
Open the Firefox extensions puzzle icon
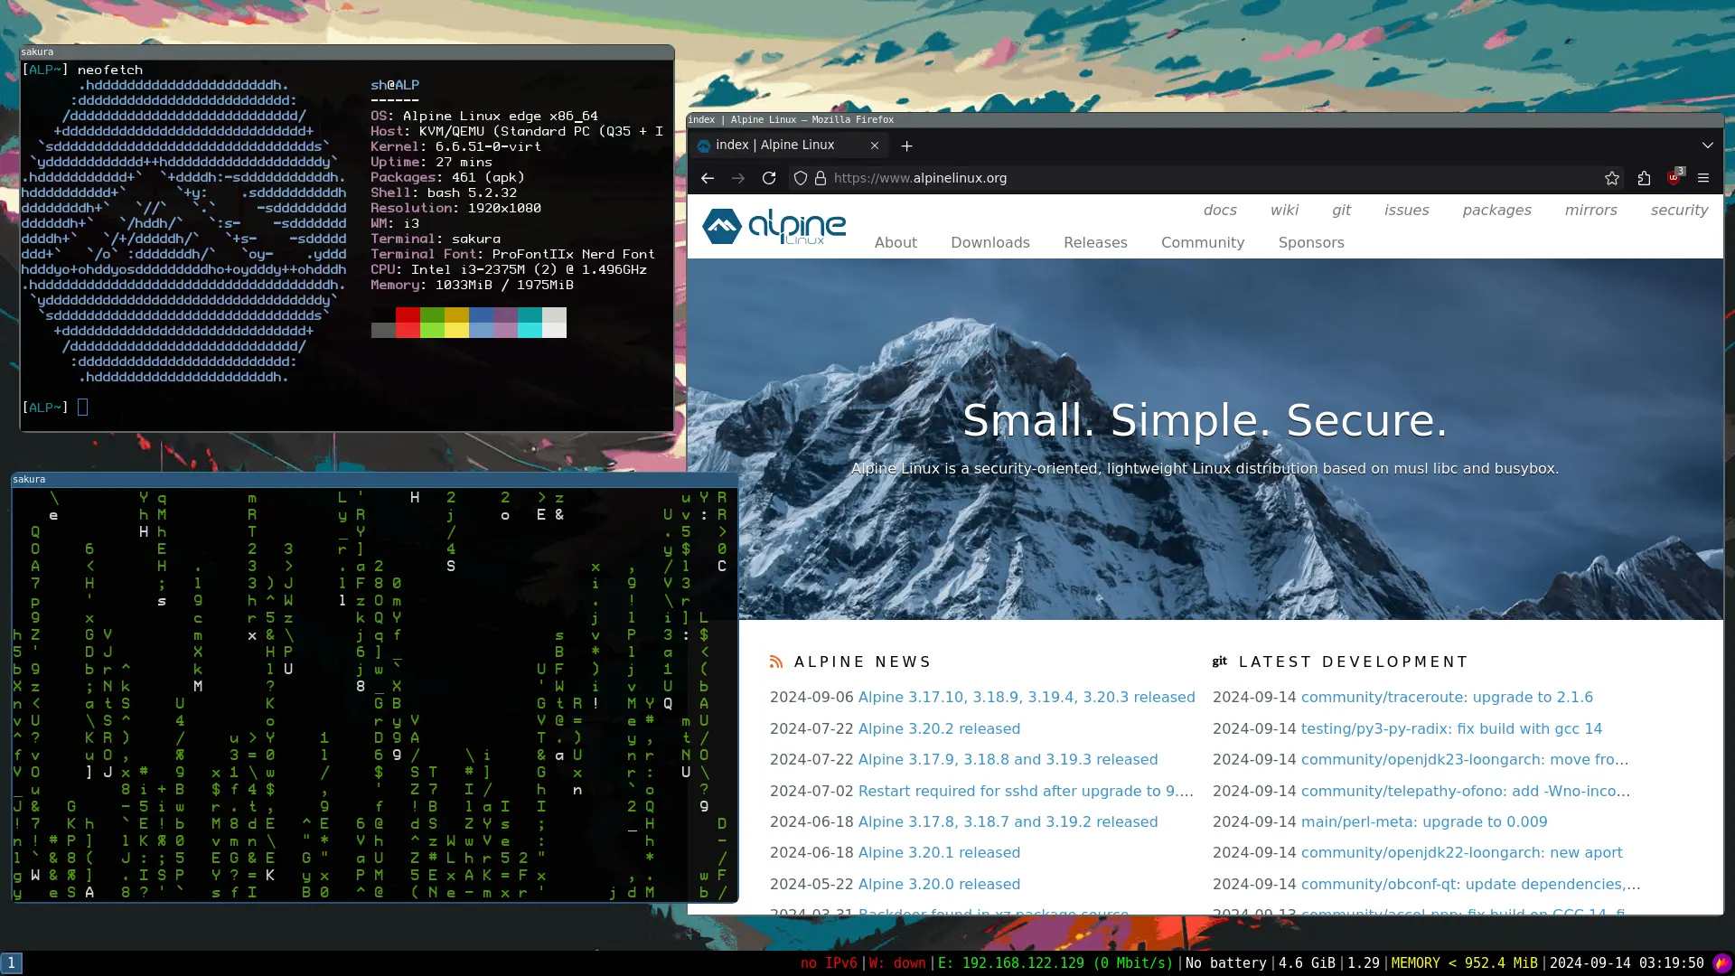[x=1644, y=178]
